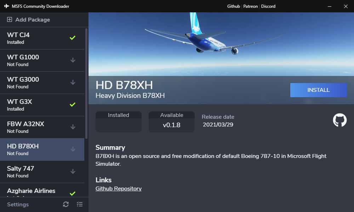Screen dimensions: 354x212
Task: Click the green checkmark on WT CJ4
Action: coord(73,38)
